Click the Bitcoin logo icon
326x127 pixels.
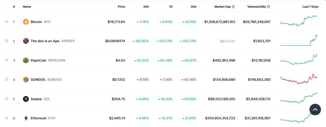click(x=26, y=22)
